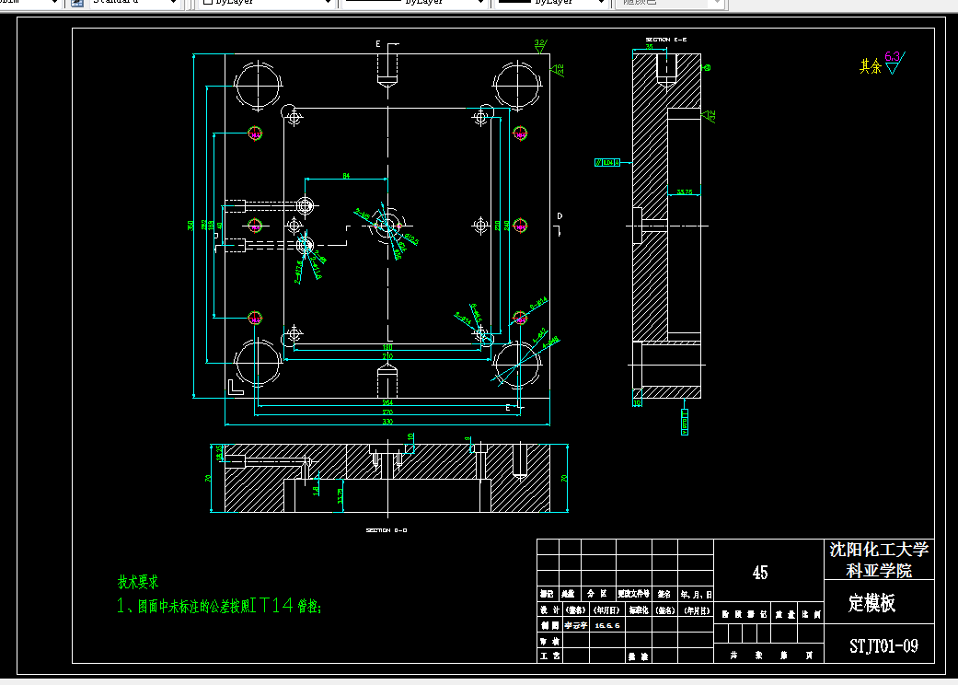Select the 共 张 第 页 text

click(x=771, y=655)
